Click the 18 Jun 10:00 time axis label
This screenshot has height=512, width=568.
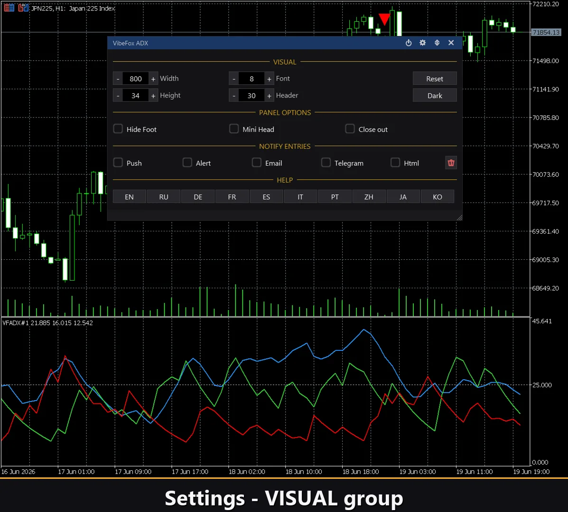click(x=304, y=472)
